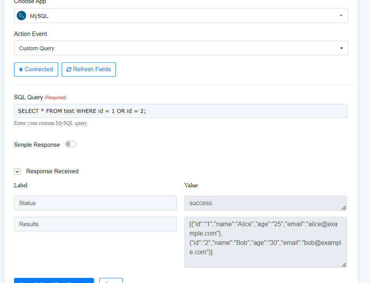Click the 'Simple Response' label text
This screenshot has height=283, width=370.
pos(37,145)
